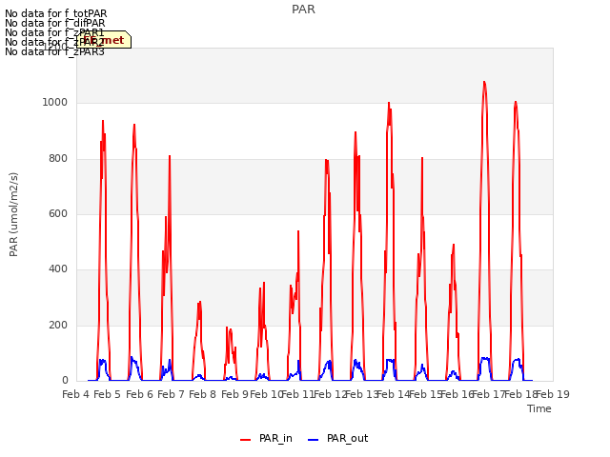This screenshot has height=457, width=610.
Task: Click the Feb 8 x-axis tick label
Action: coord(203,394)
